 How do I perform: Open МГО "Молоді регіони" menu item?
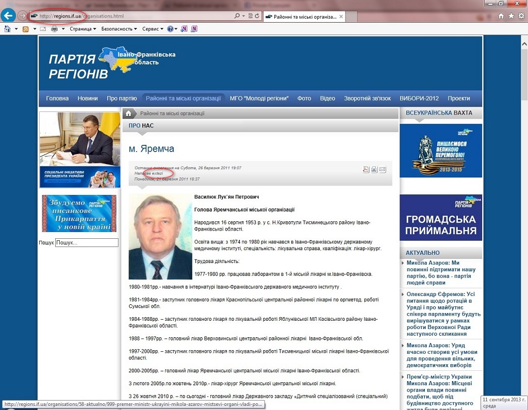pos(259,99)
